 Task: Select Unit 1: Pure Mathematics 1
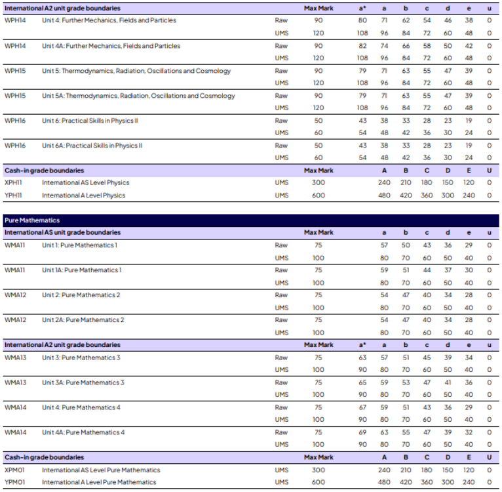coord(79,245)
